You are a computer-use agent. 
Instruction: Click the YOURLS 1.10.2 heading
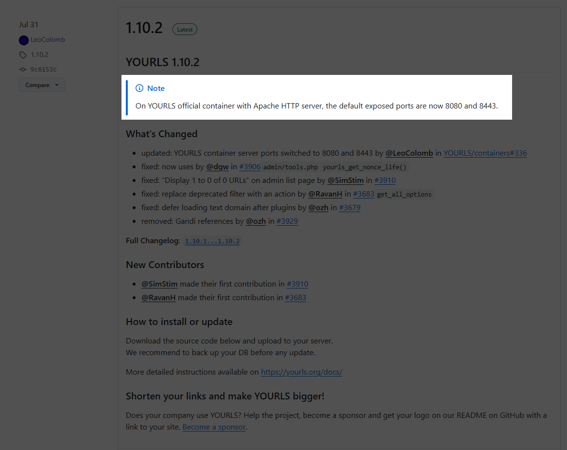click(x=162, y=62)
